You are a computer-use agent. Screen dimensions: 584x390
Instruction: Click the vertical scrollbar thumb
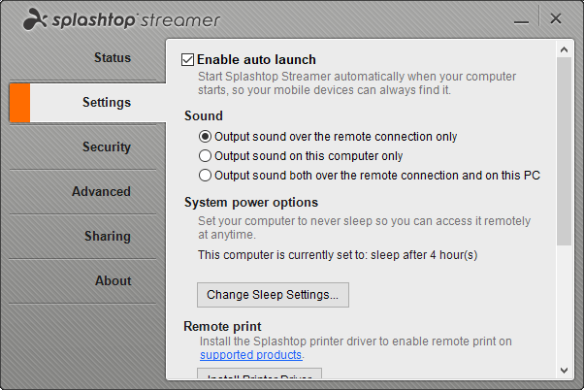[x=564, y=150]
